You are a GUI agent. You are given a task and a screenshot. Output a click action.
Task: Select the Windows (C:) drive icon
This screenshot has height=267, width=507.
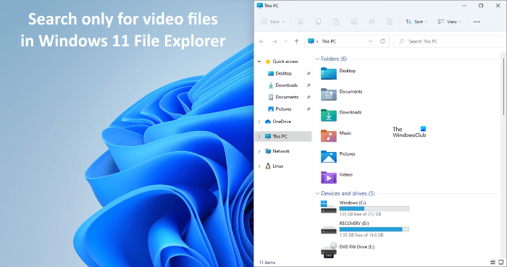coord(329,207)
